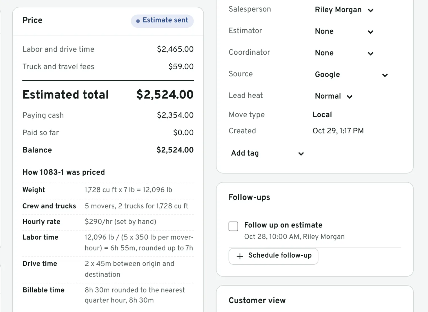Screen dimensions: 428x312
Task: Click the follow-up date Oct 28, 10:00 AM, Riley Morgan
Action: click(294, 236)
